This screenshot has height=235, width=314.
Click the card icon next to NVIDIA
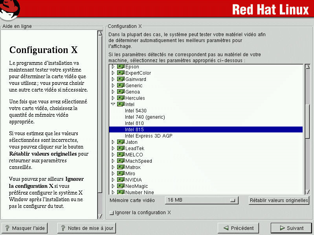pyautogui.click(x=121, y=180)
